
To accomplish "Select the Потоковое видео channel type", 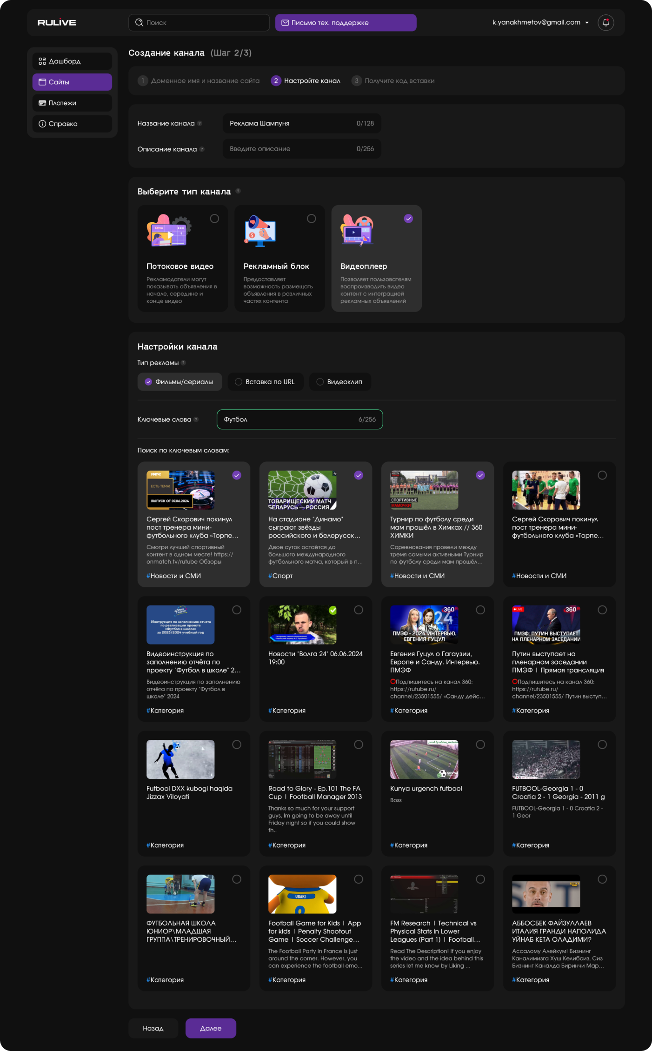I will [x=214, y=219].
